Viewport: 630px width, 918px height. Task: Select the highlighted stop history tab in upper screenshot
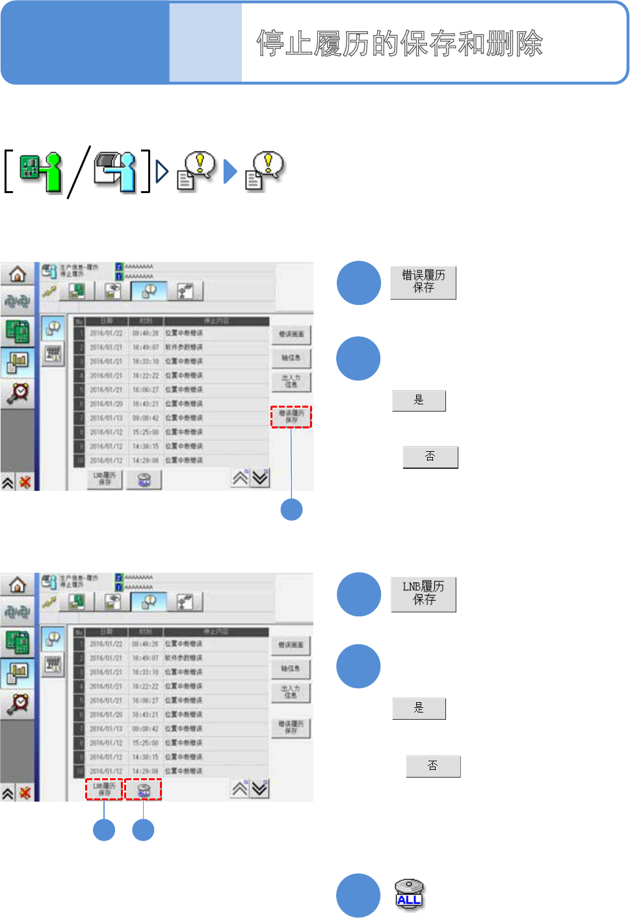149,291
